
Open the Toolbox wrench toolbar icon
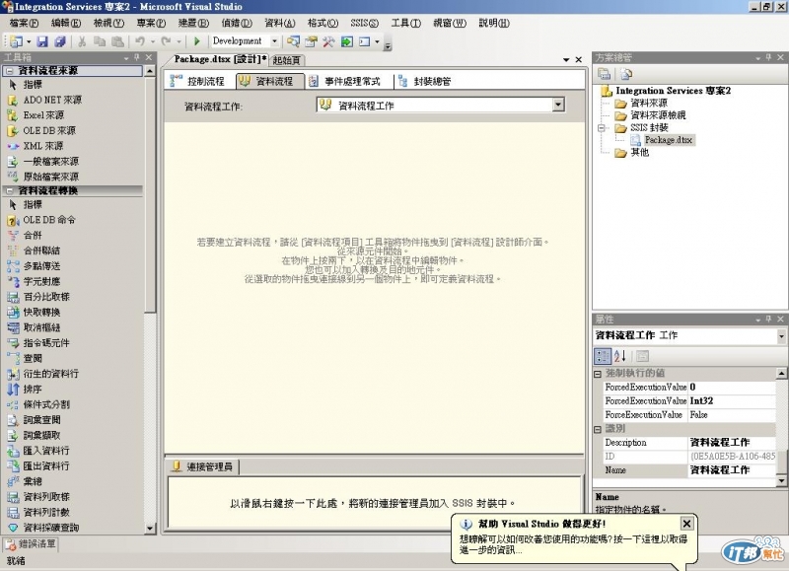click(328, 41)
